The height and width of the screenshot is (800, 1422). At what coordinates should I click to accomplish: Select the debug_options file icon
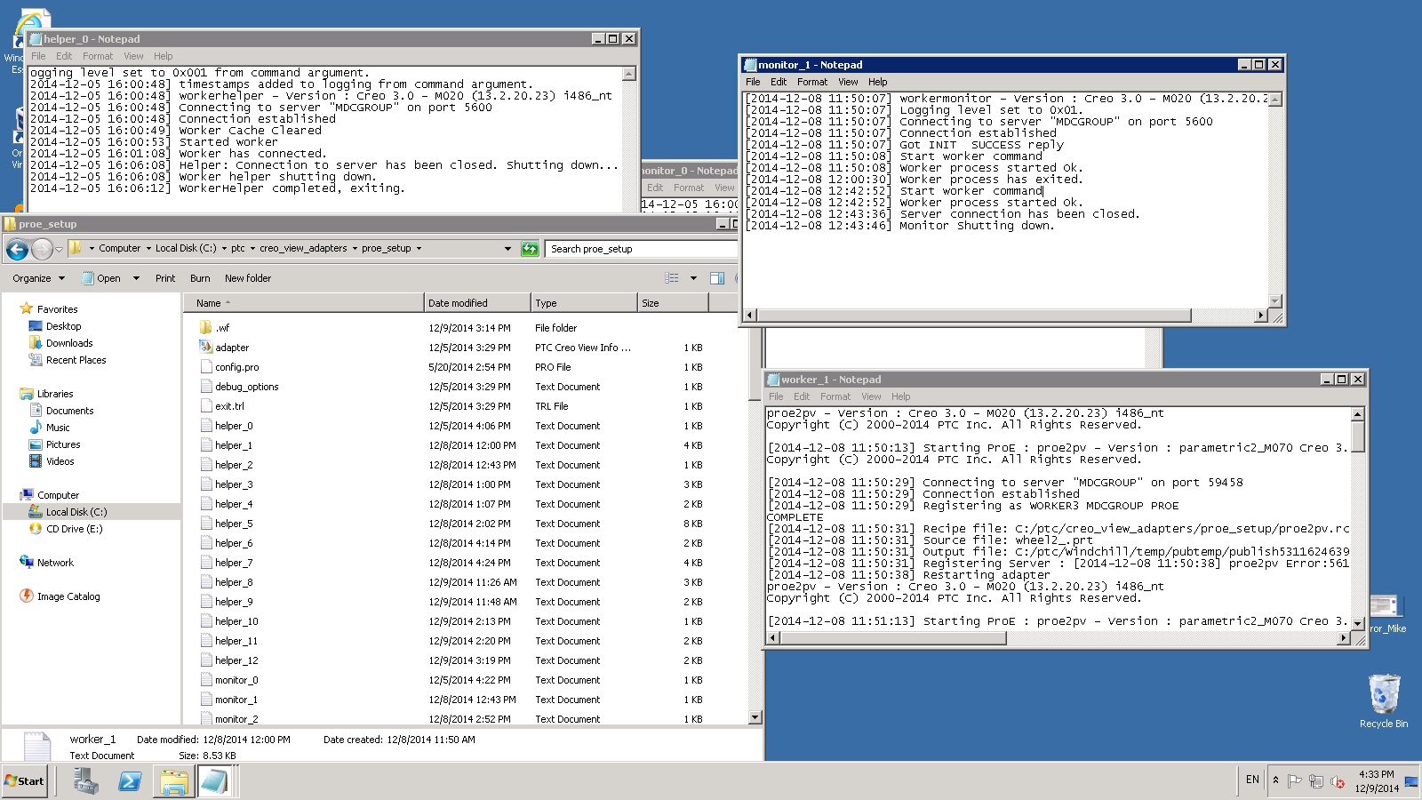pyautogui.click(x=206, y=387)
